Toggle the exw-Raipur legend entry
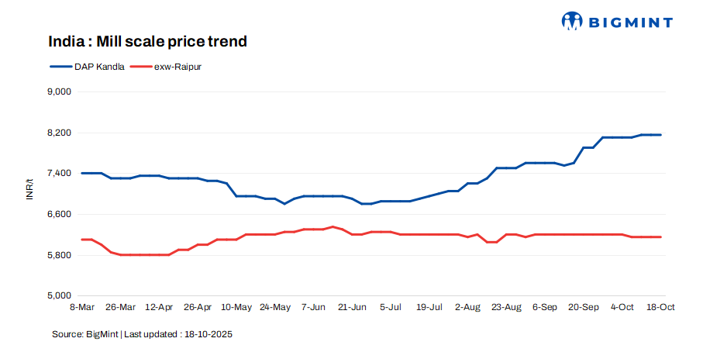This screenshot has width=703, height=352. point(177,67)
